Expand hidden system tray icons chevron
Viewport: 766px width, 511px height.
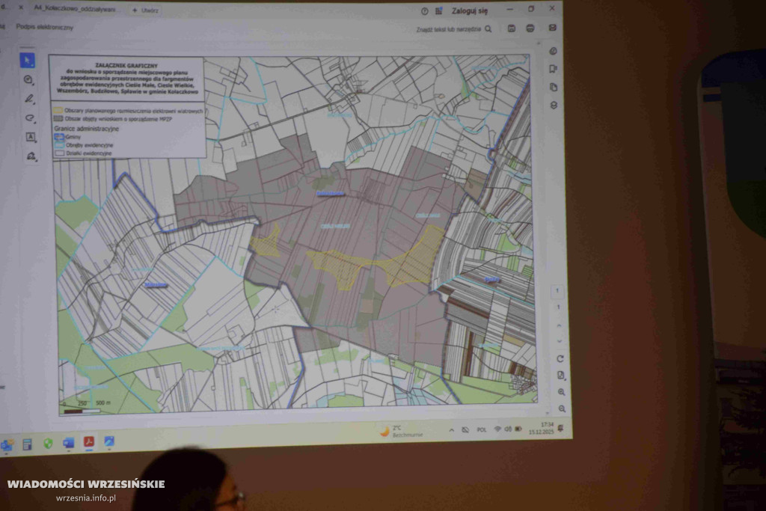click(x=452, y=430)
